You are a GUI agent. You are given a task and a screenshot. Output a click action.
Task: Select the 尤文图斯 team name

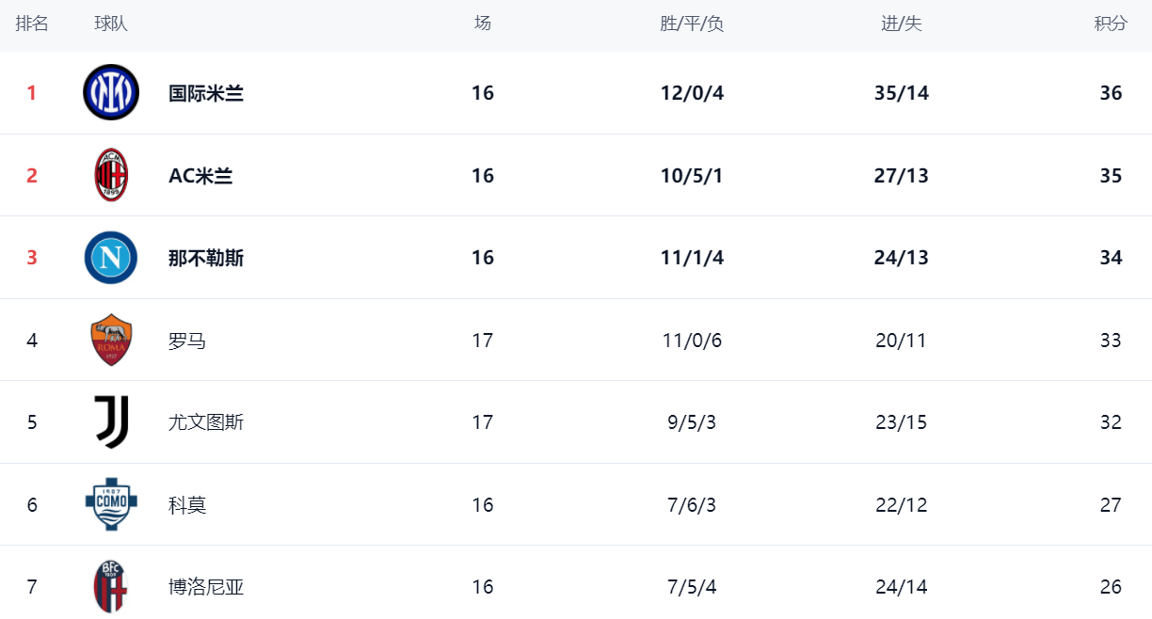click(206, 422)
